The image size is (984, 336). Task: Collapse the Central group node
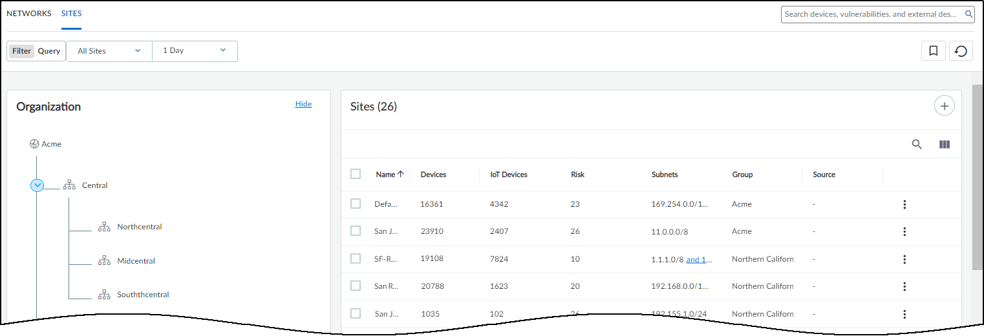(37, 185)
